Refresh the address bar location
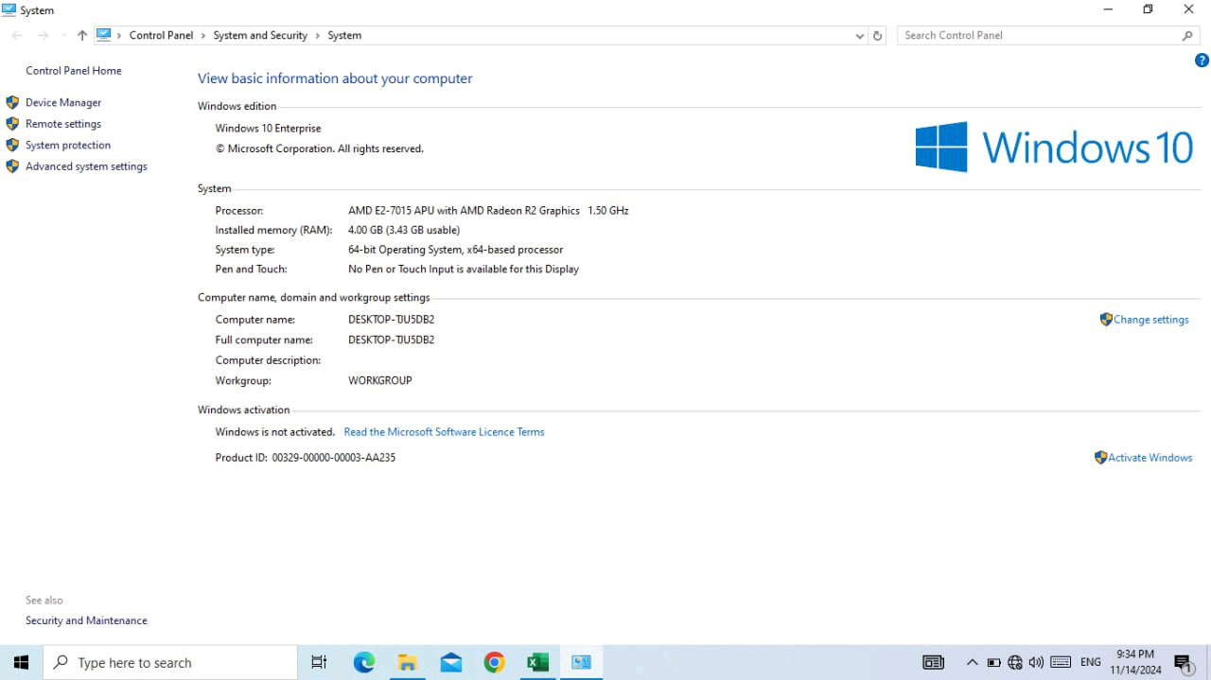Screen dimensions: 1211x680 878,35
